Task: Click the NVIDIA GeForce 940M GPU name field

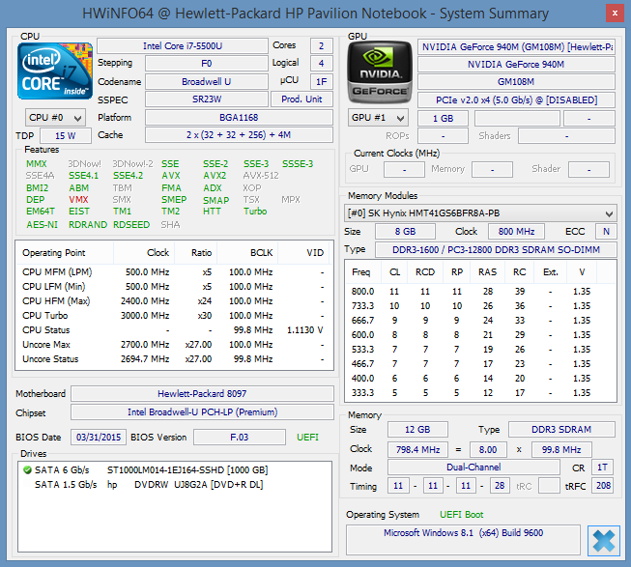Action: click(x=517, y=64)
